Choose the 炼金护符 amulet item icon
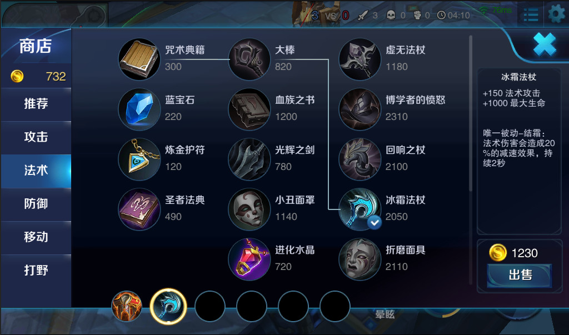Screen dimensions: 569x335 [139, 159]
